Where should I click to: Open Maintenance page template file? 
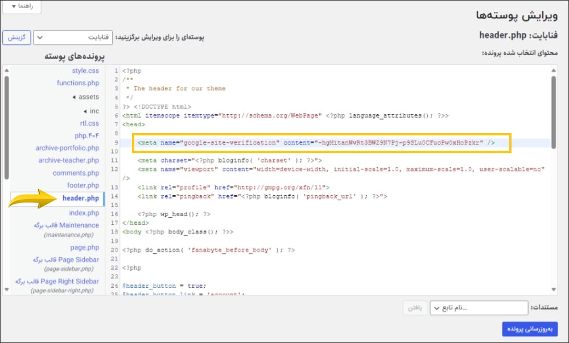click(x=67, y=225)
